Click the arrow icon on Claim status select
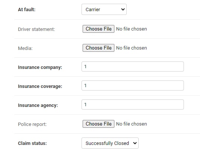 (135, 143)
